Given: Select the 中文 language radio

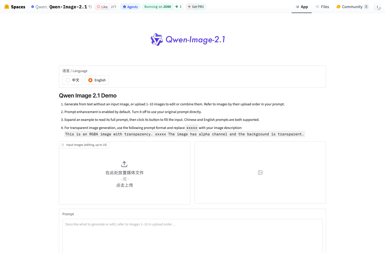Looking at the screenshot, I should pyautogui.click(x=73, y=80).
